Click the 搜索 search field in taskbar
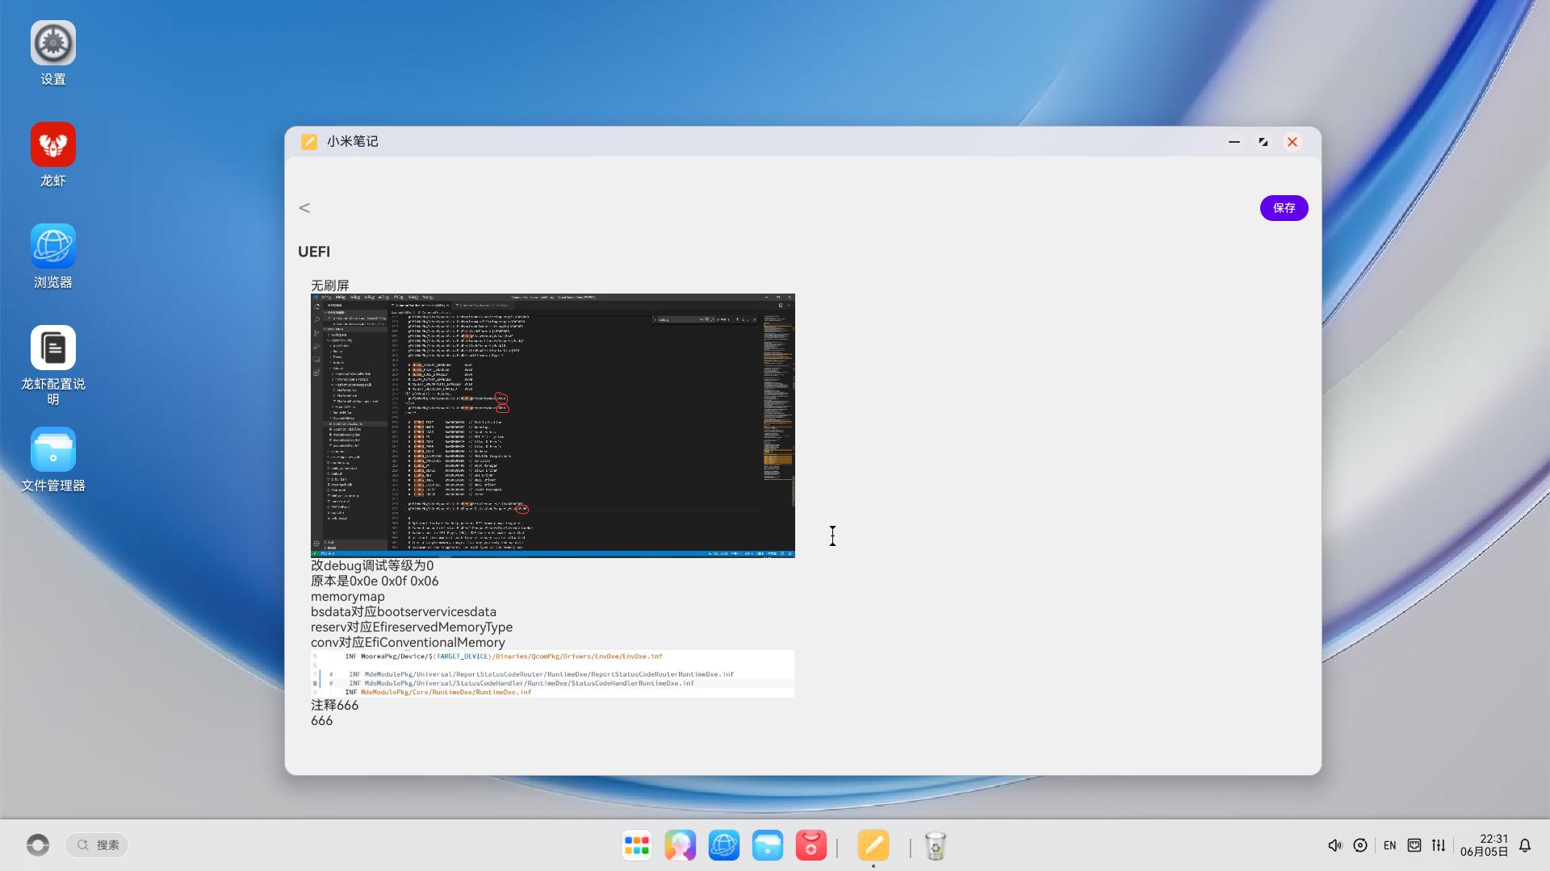 point(98,844)
